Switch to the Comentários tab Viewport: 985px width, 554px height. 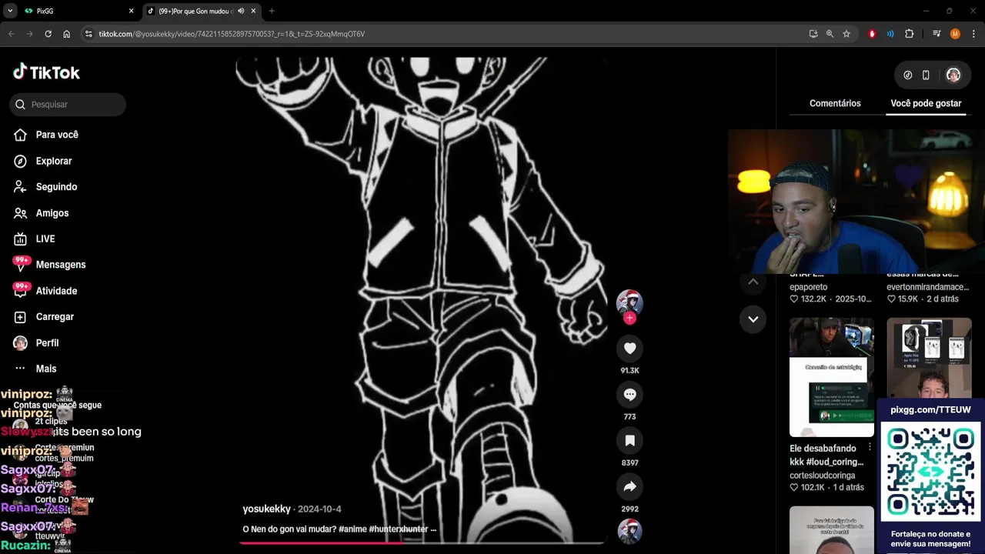[x=835, y=103]
